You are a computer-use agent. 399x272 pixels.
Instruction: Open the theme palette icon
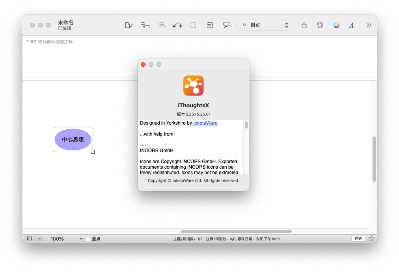coord(320,25)
